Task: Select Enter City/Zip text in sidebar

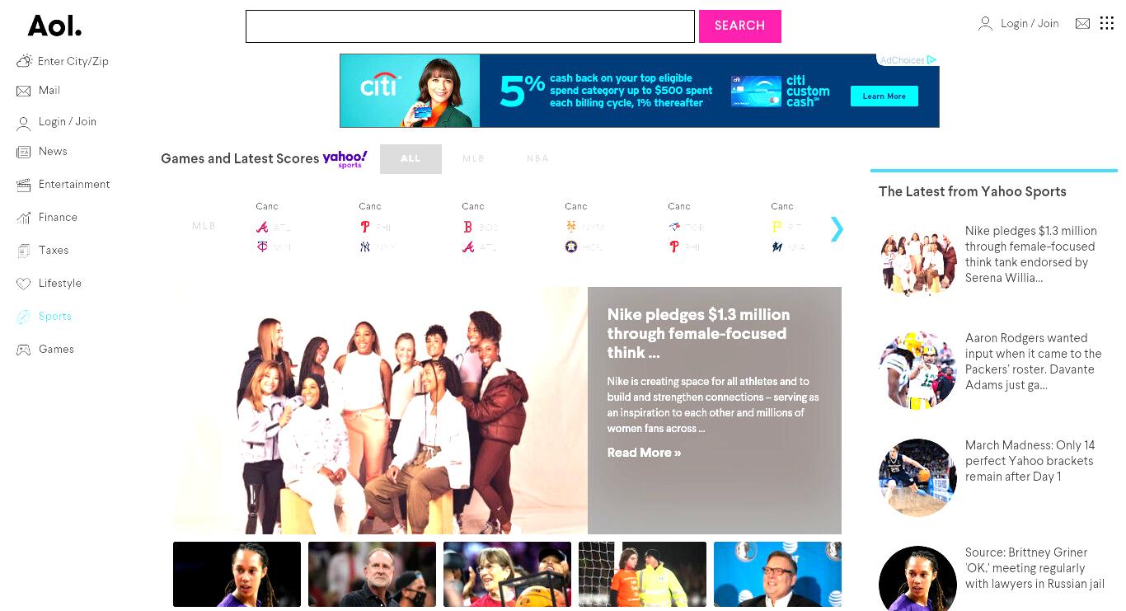Action: pyautogui.click(x=73, y=61)
